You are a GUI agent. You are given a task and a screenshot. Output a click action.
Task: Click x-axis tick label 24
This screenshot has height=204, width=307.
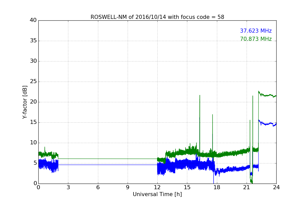(x=276, y=187)
